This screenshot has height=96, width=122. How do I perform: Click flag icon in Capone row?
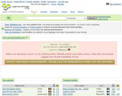pos(108,91)
